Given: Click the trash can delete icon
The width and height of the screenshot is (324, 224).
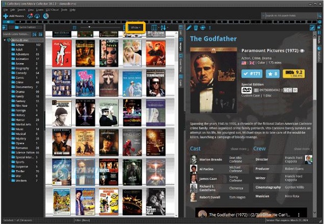Looking at the screenshot, I should tap(196, 27).
